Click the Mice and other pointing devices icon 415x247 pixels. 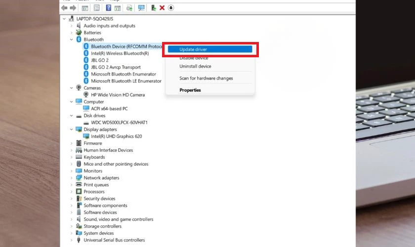click(x=79, y=164)
